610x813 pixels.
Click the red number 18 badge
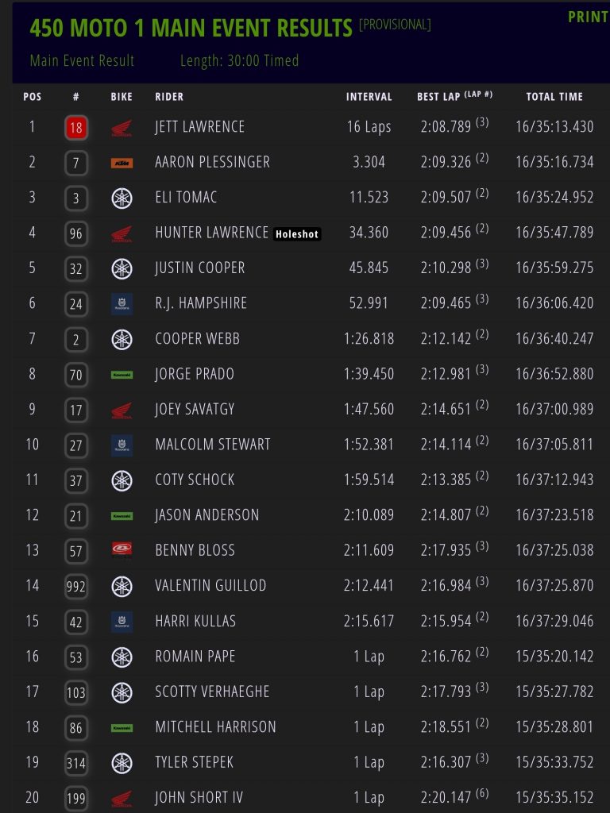click(x=76, y=127)
